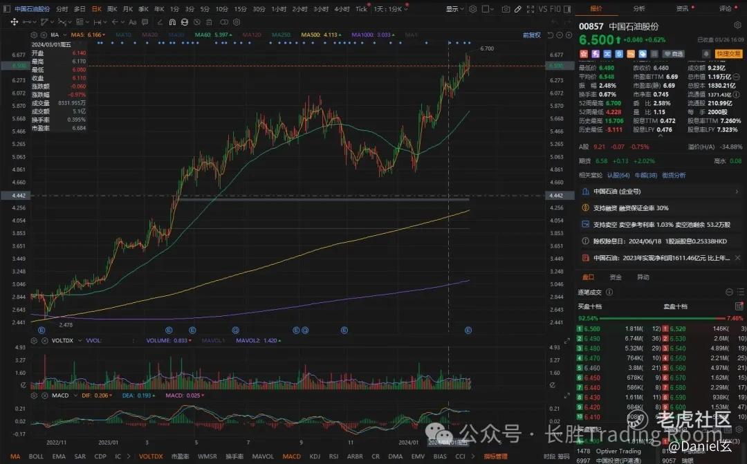Expand the MACD indicator selector dropdown
747x464 pixels.
(x=75, y=396)
